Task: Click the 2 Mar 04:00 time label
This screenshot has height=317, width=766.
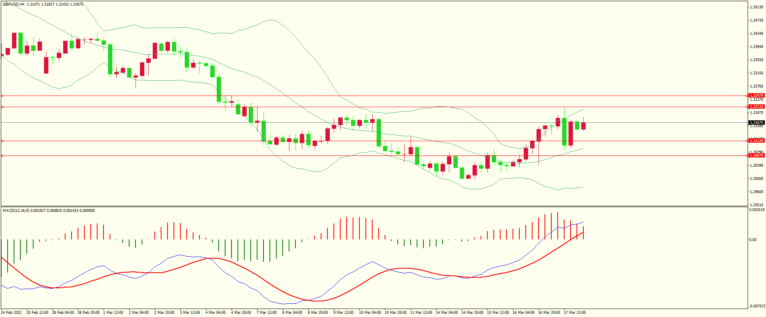Action: coord(139,313)
